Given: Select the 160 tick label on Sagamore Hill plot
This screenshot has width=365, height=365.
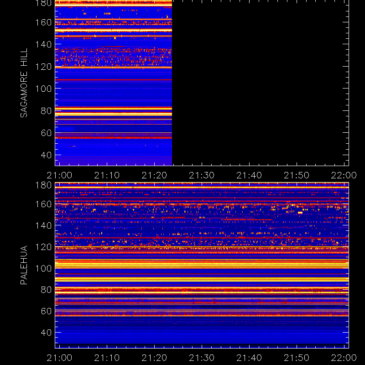Looking at the screenshot, I should [43, 22].
